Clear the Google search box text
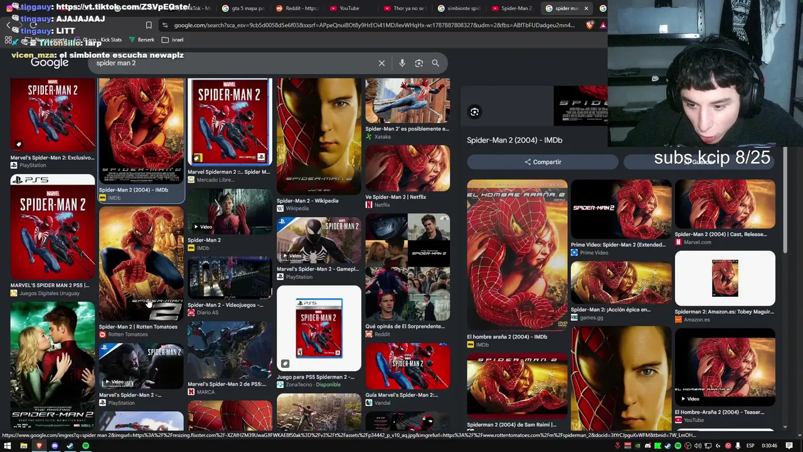 [x=381, y=63]
